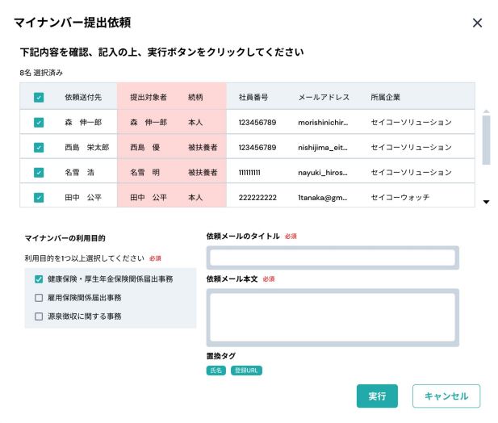Click the nayuki_hiros... email cell

(x=323, y=173)
